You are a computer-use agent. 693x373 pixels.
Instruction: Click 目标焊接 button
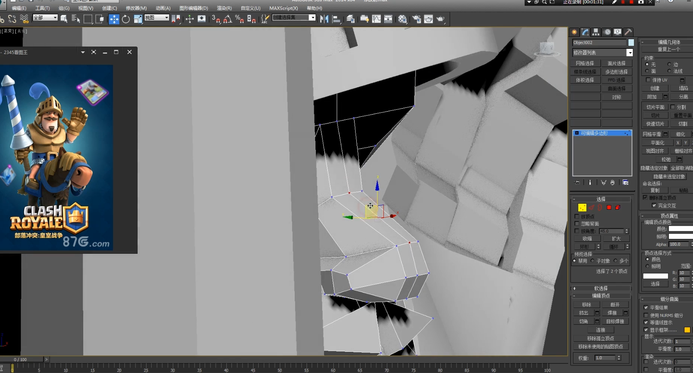(x=615, y=321)
